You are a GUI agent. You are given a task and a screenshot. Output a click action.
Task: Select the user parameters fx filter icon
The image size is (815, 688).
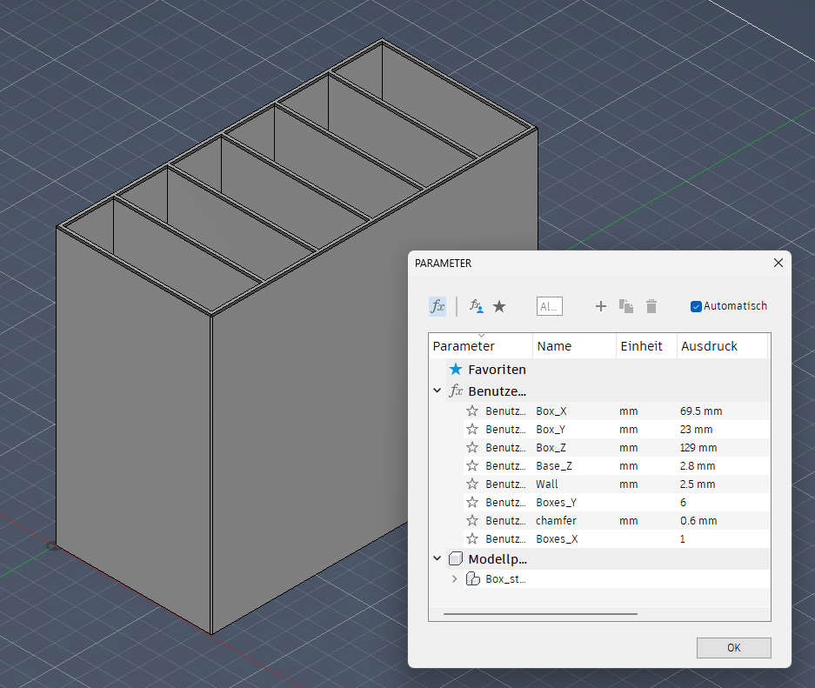437,306
